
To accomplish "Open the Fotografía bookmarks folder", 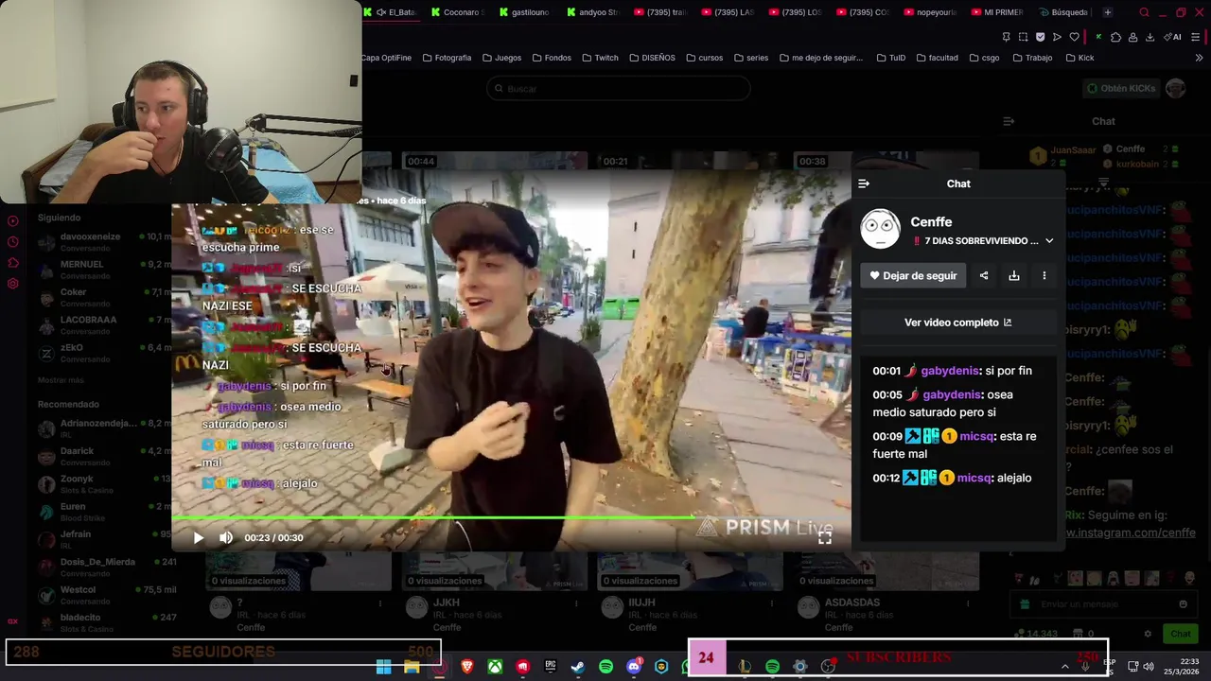I will point(447,58).
